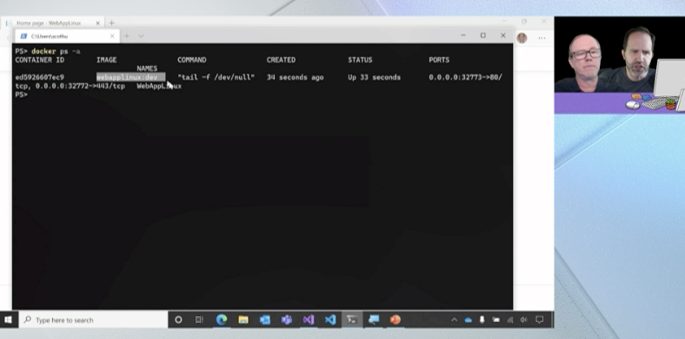This screenshot has height=339, width=685.
Task: Add a new terminal tab
Action: 127,36
